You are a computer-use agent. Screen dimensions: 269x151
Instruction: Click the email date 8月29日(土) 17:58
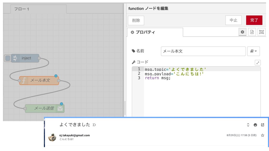tap(237, 135)
